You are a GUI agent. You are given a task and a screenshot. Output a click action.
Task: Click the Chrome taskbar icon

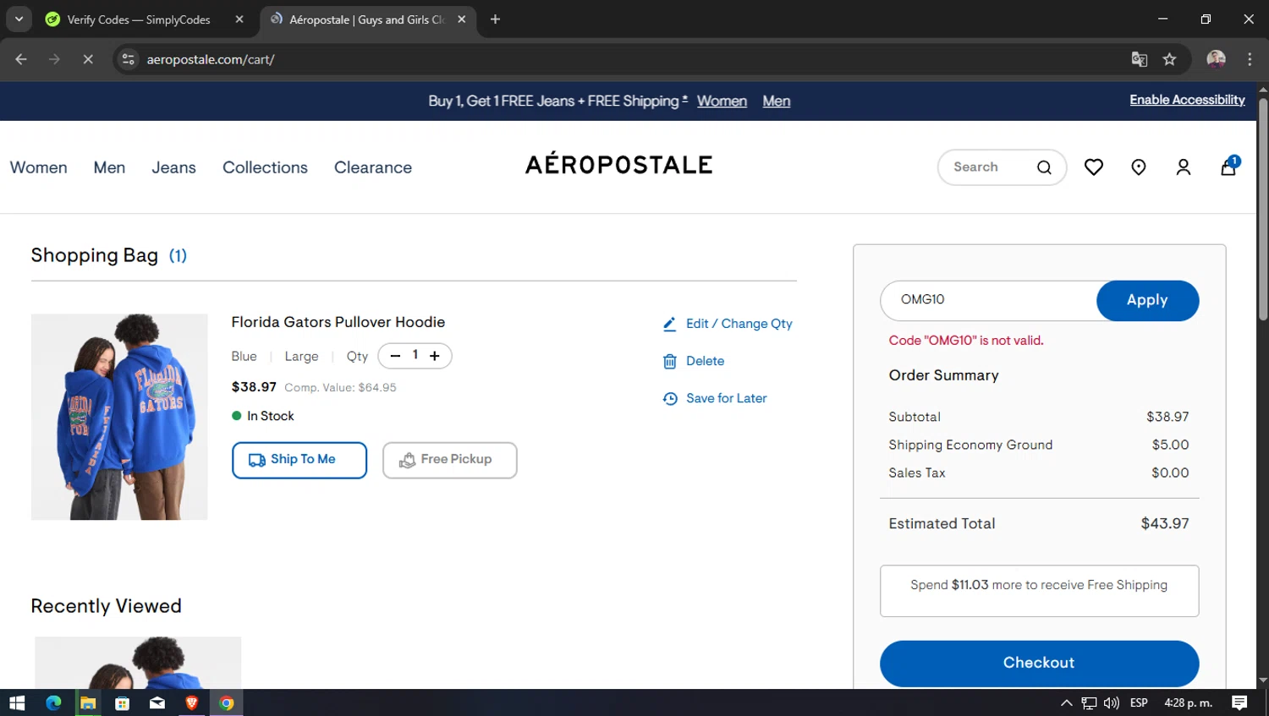click(x=227, y=702)
